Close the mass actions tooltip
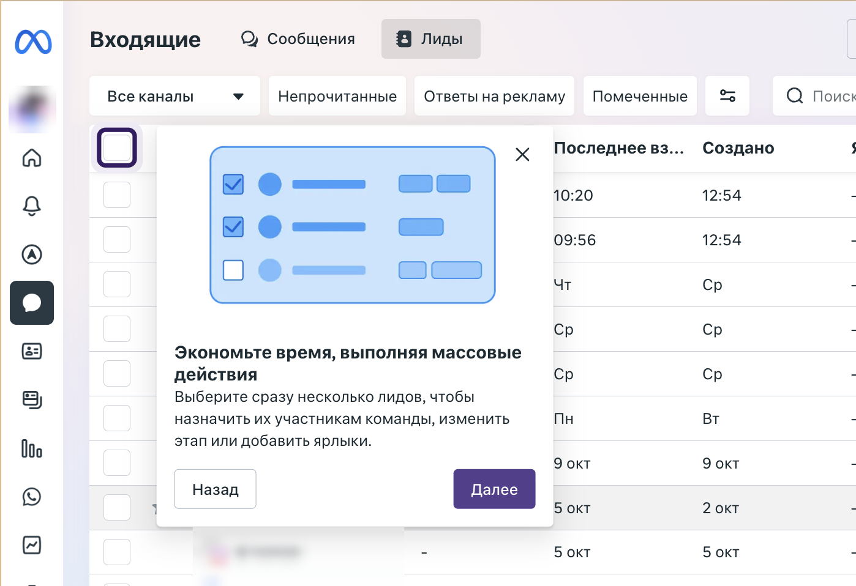Image resolution: width=856 pixels, height=586 pixels. point(522,154)
